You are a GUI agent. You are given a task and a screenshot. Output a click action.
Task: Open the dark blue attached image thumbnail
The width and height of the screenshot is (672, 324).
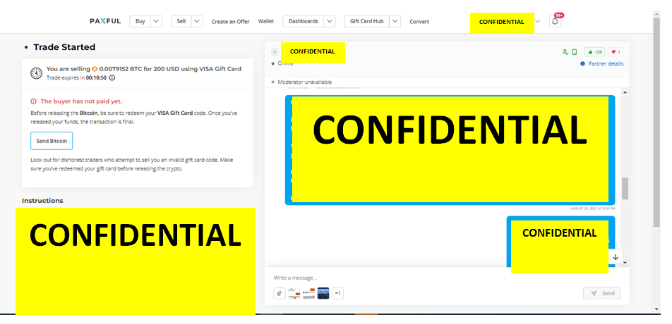323,293
